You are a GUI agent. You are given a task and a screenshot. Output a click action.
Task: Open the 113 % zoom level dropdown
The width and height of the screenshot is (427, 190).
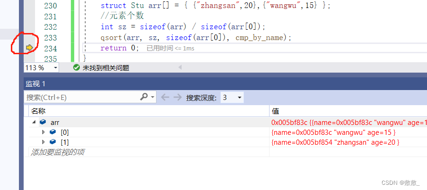point(55,67)
